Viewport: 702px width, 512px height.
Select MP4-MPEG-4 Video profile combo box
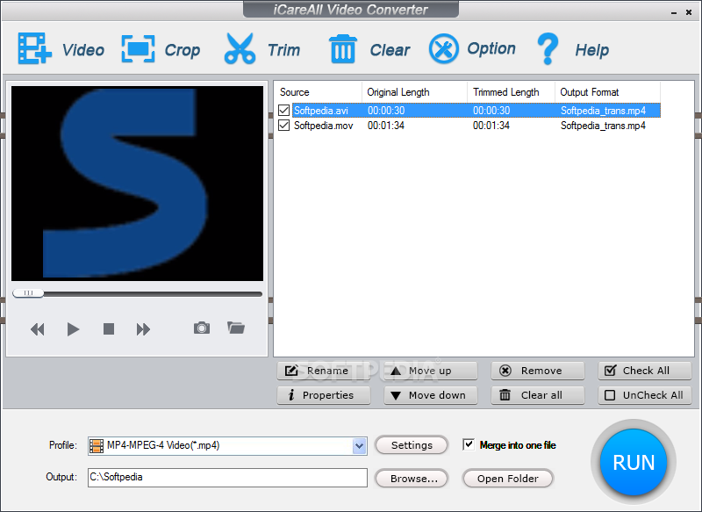(227, 446)
